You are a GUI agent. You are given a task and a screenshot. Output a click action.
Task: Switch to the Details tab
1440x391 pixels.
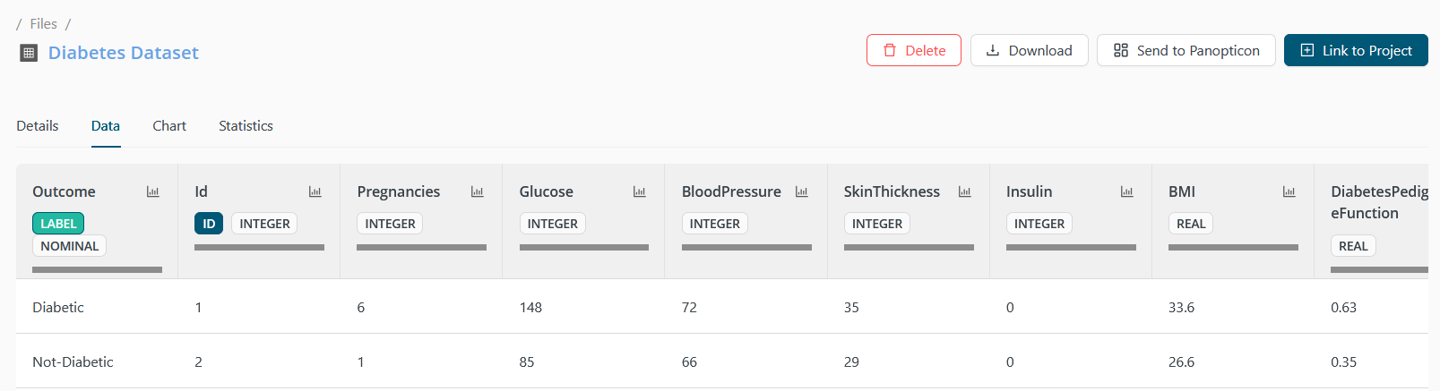tap(38, 126)
